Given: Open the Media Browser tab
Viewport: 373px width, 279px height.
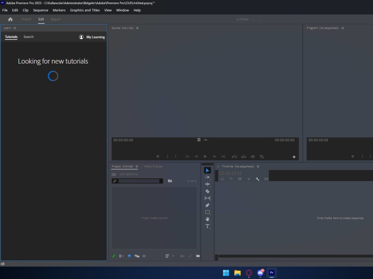Looking at the screenshot, I should (x=153, y=167).
